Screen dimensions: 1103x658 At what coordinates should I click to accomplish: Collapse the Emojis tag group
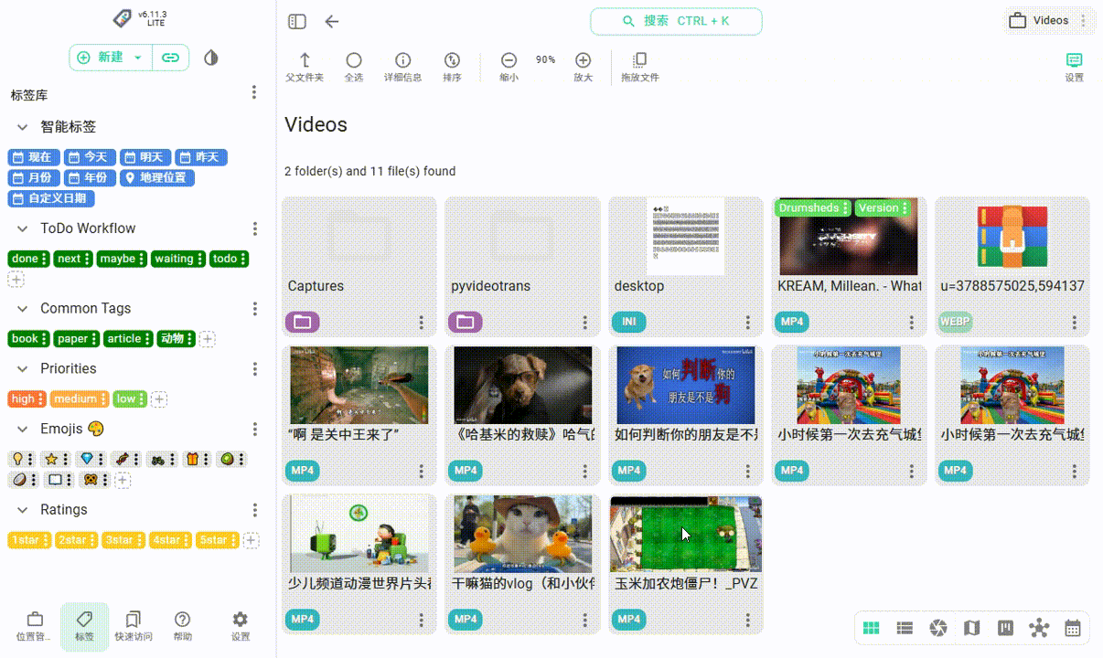pyautogui.click(x=22, y=430)
